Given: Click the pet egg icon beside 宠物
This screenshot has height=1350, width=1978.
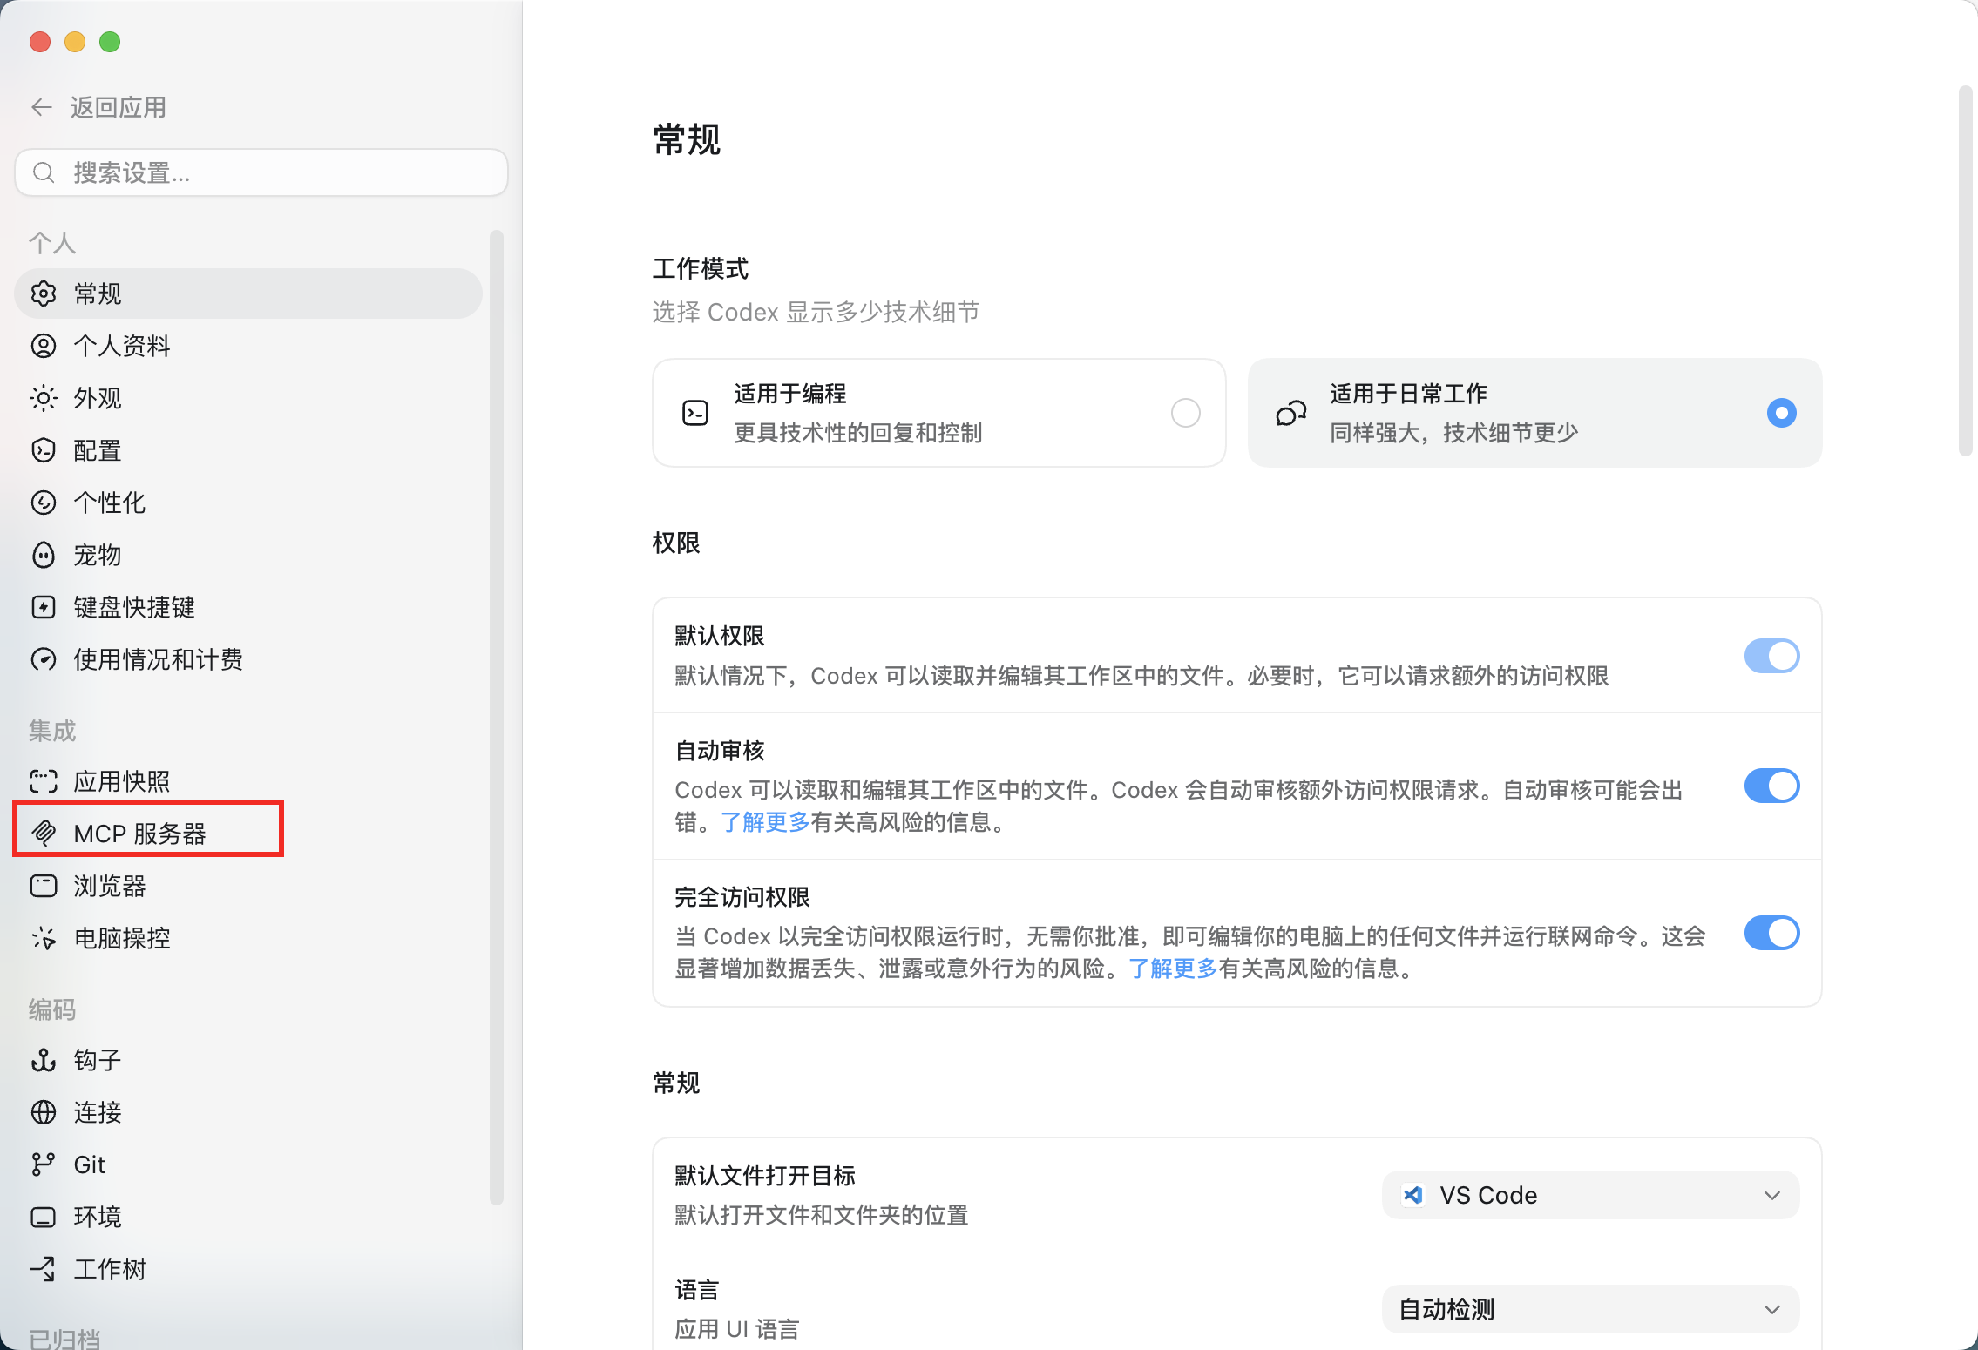Looking at the screenshot, I should [44, 555].
